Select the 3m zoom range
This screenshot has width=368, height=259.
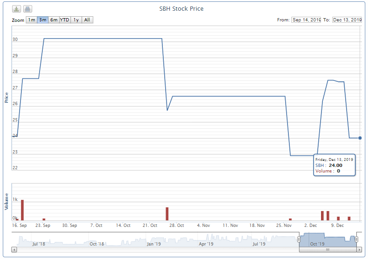click(x=43, y=20)
